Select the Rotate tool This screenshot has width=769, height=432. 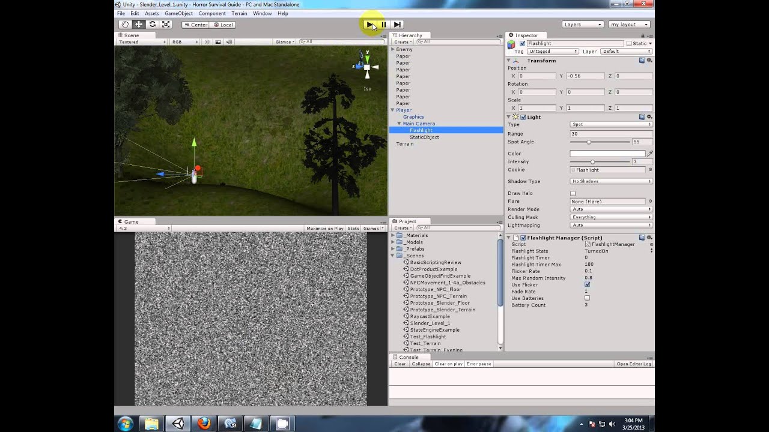[153, 25]
